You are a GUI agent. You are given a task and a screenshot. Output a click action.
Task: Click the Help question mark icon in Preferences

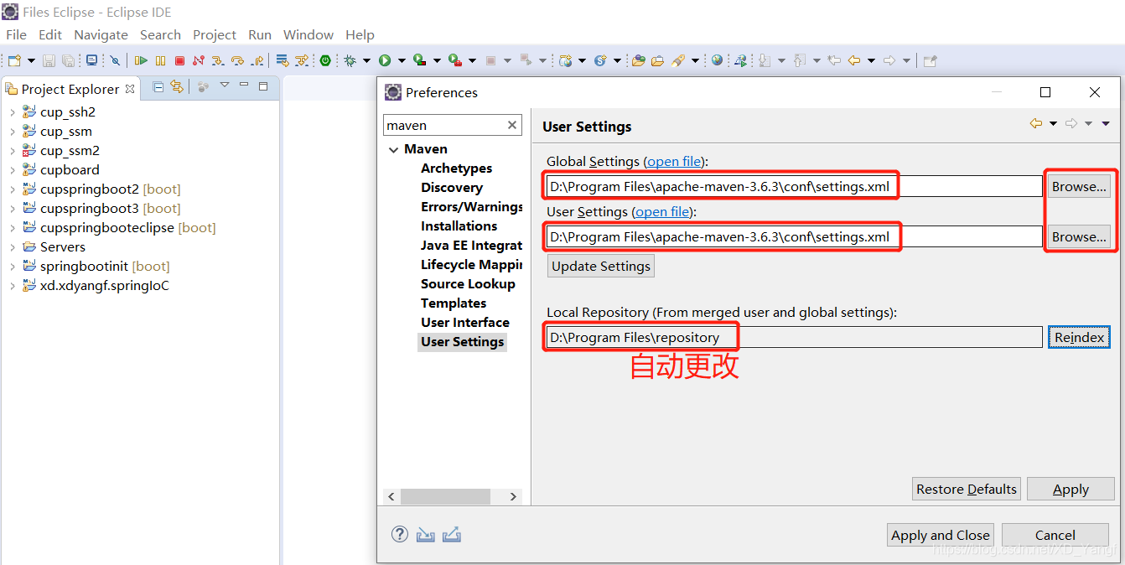click(400, 534)
